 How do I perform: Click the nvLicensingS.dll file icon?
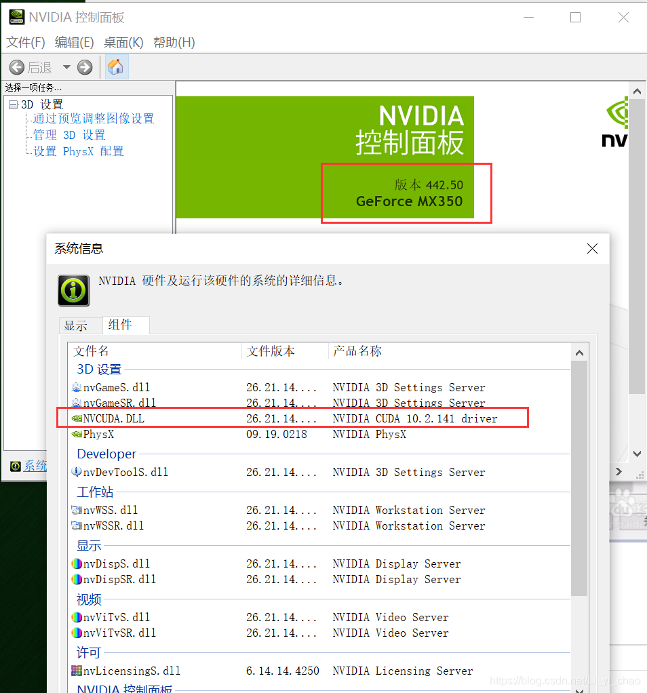click(77, 671)
